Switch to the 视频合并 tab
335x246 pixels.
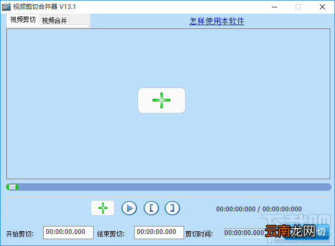[x=54, y=20]
